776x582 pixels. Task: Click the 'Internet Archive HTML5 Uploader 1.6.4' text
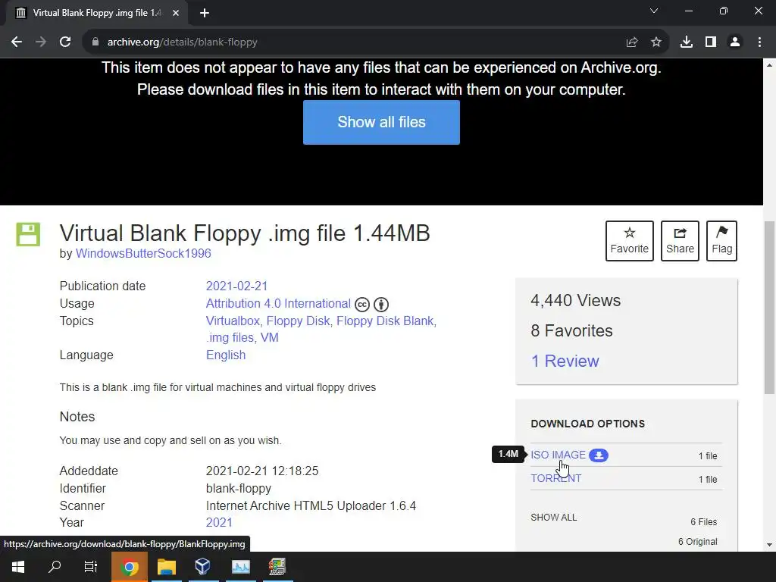pyautogui.click(x=311, y=505)
